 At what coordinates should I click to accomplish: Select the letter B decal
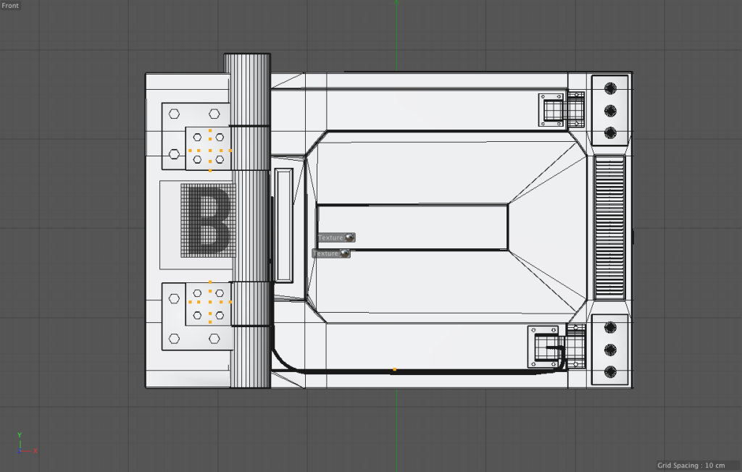click(x=207, y=219)
